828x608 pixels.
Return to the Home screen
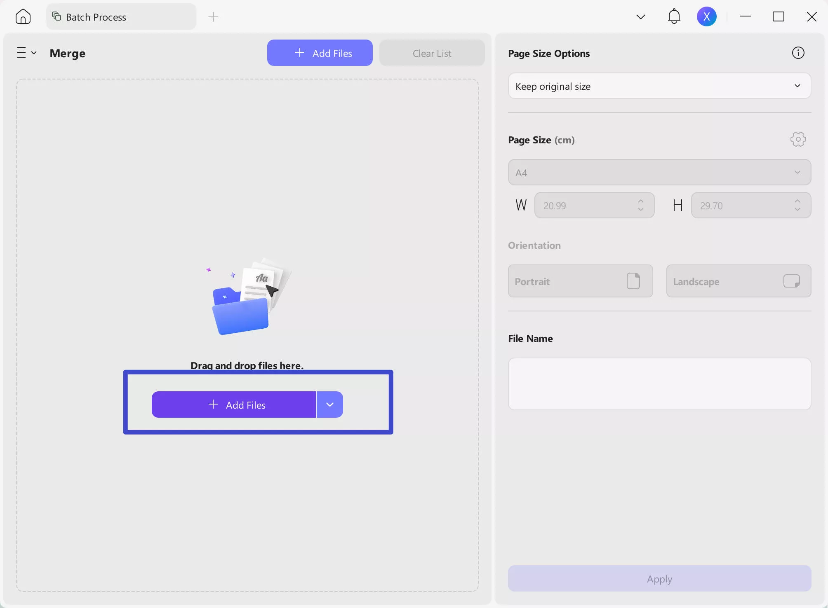click(23, 16)
